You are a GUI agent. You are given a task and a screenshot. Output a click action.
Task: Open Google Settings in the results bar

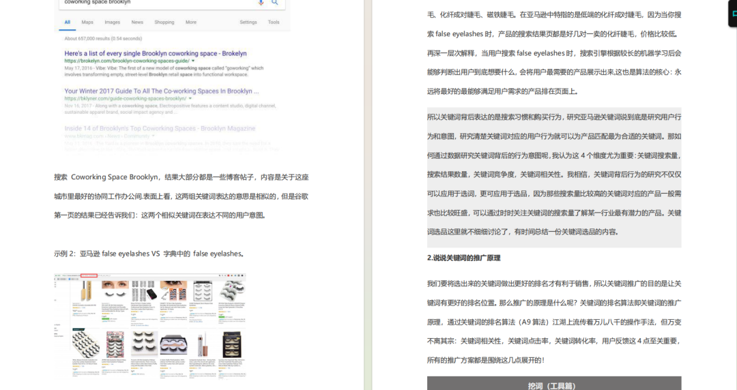248,22
